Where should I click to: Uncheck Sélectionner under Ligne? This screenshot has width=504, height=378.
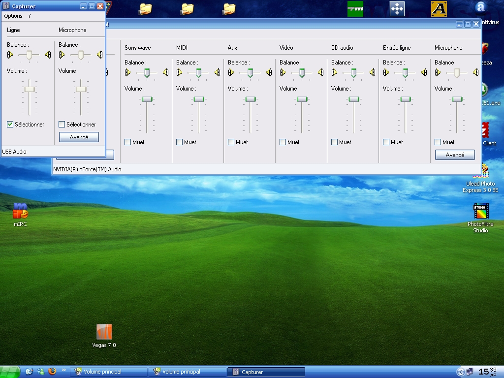[10, 125]
